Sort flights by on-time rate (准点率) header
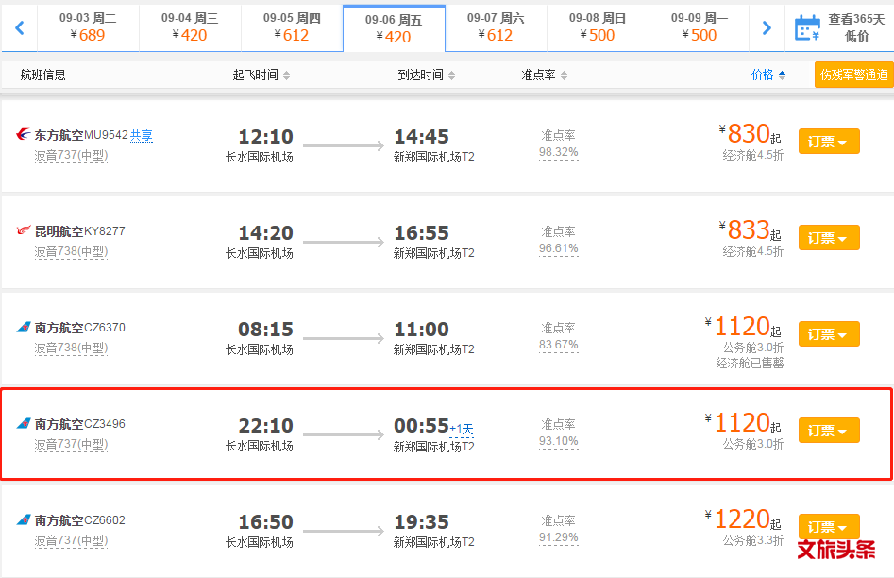 [x=544, y=75]
